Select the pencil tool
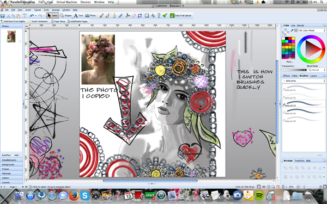 tap(120, 16)
